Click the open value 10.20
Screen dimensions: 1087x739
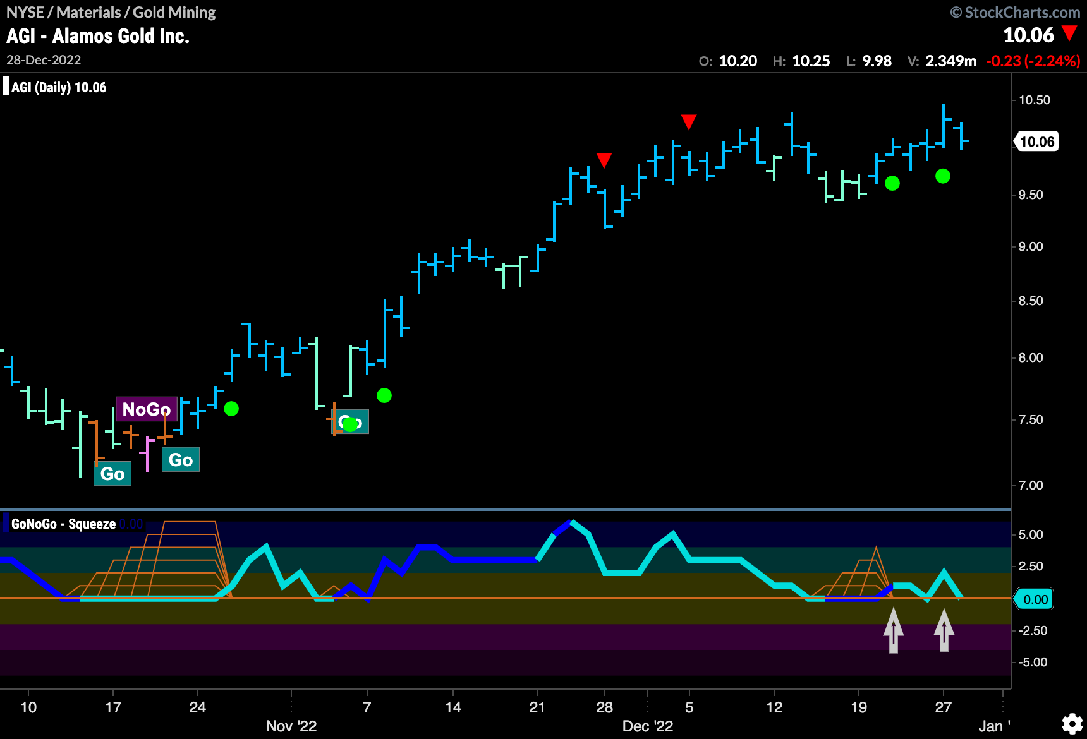(738, 61)
